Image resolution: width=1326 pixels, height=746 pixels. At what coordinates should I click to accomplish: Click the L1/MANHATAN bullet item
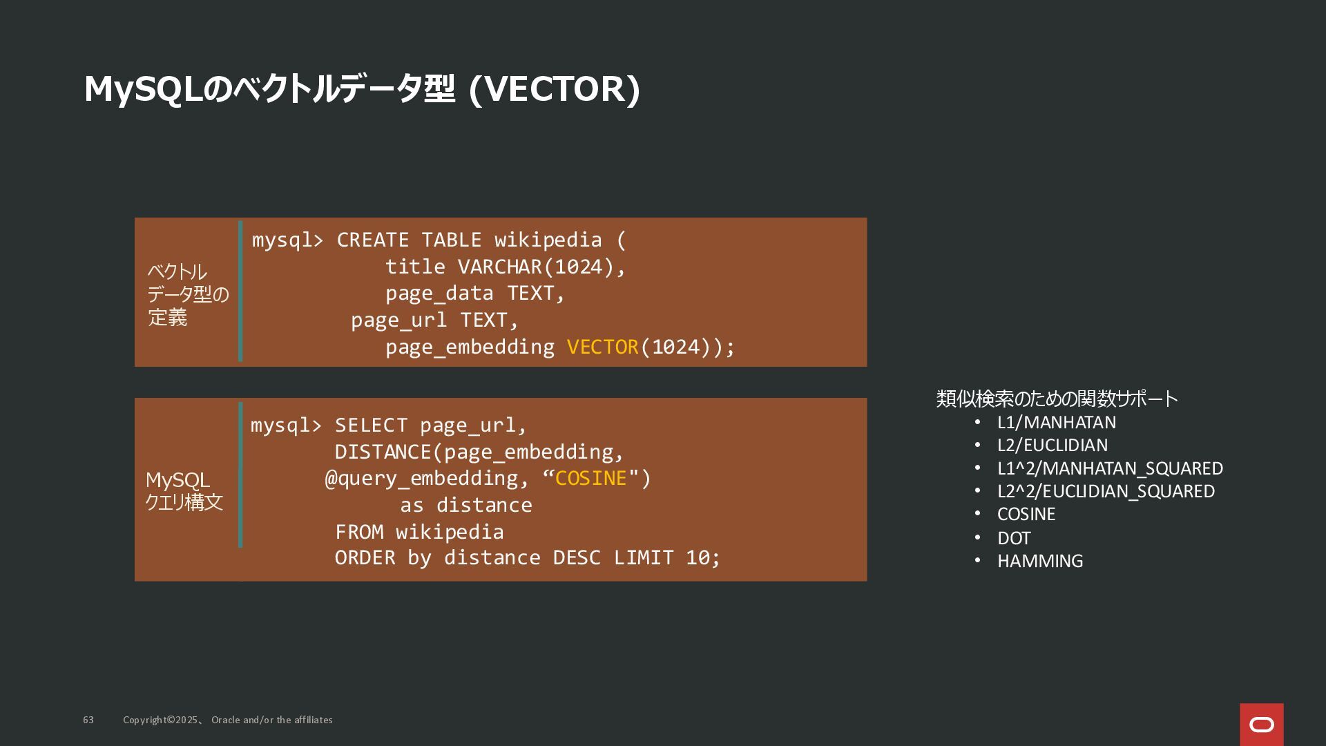pyautogui.click(x=1056, y=422)
